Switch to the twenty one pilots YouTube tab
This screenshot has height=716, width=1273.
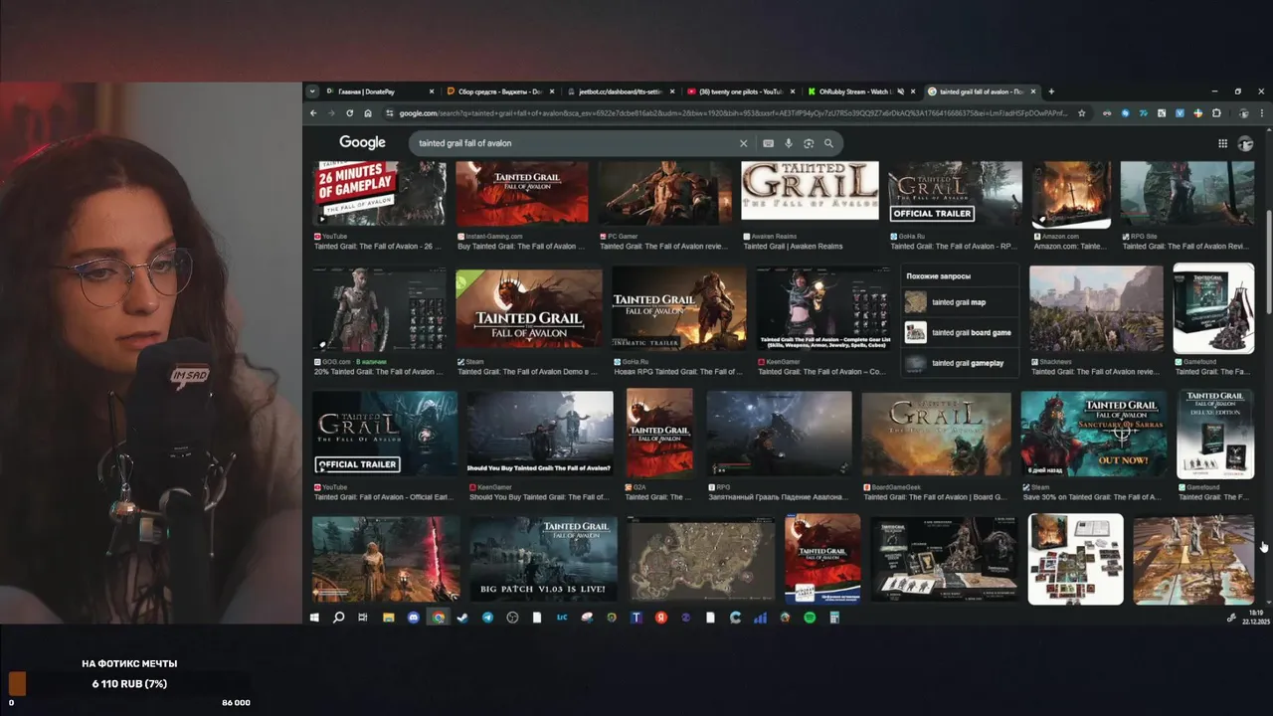(742, 91)
